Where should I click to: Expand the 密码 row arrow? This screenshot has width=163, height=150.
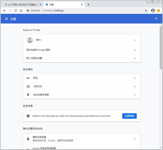[x=135, y=78]
